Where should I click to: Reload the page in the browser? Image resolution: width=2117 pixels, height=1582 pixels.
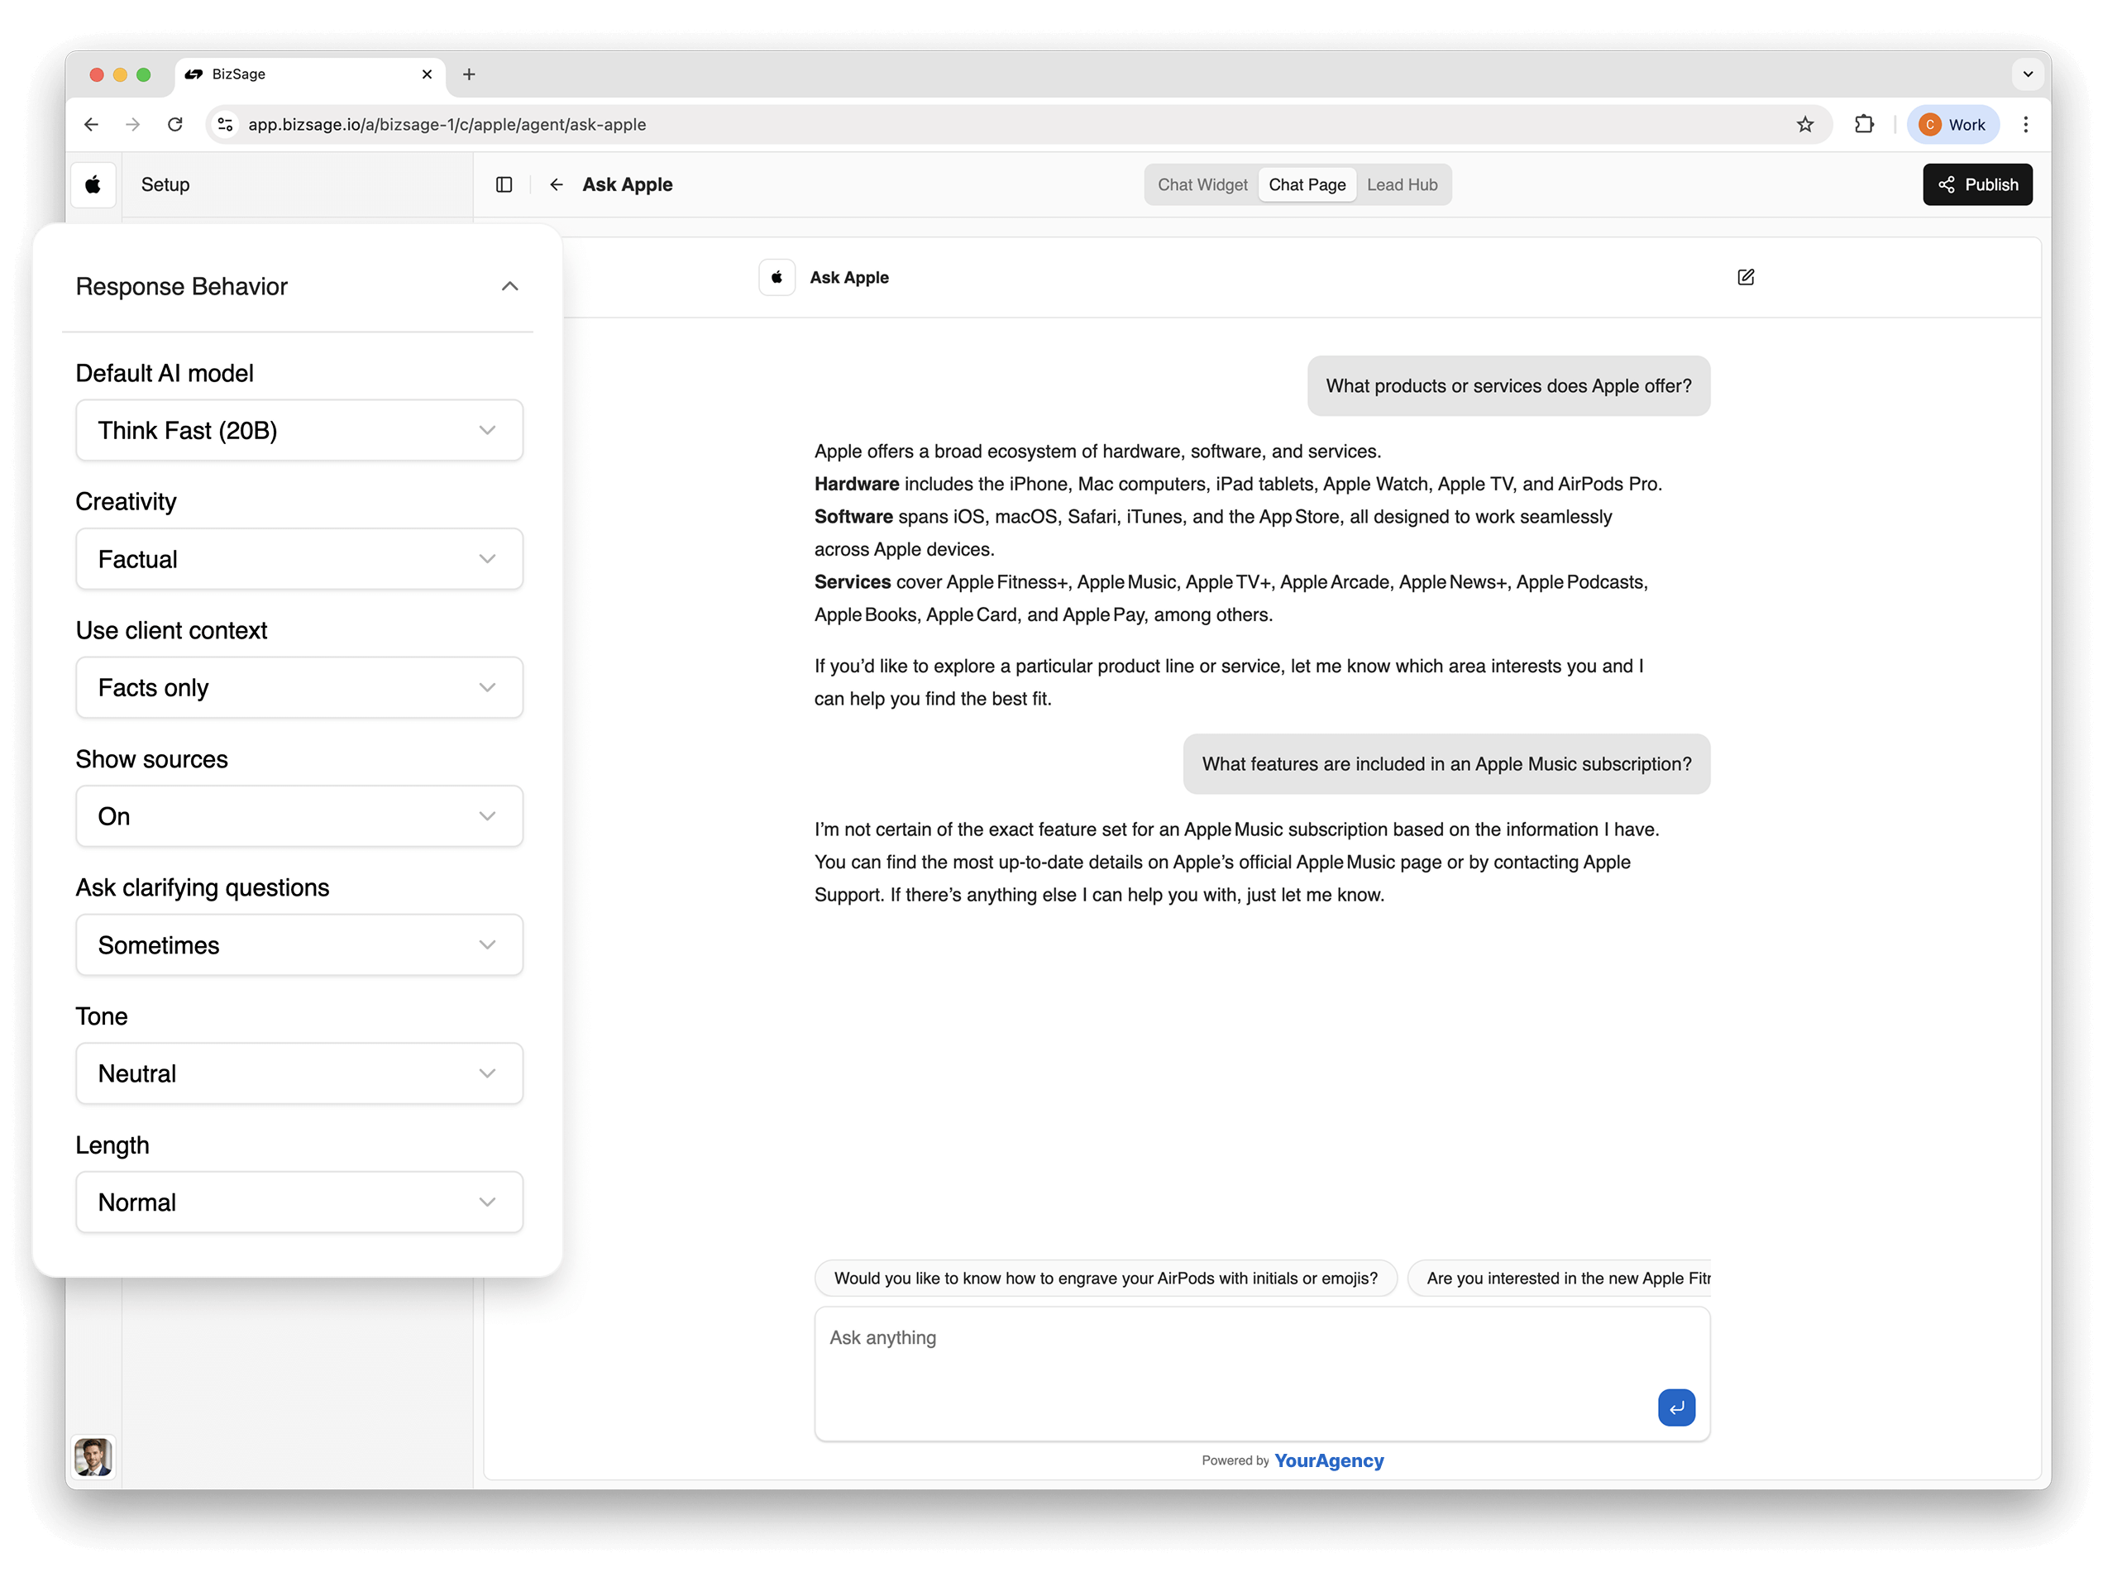(175, 124)
